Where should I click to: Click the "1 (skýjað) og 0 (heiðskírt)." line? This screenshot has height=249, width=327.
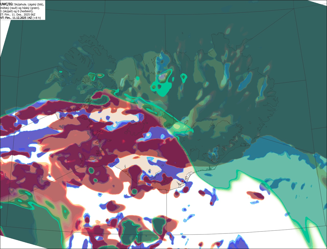pyautogui.click(x=17, y=11)
